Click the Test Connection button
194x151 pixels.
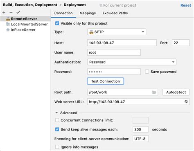106,81
